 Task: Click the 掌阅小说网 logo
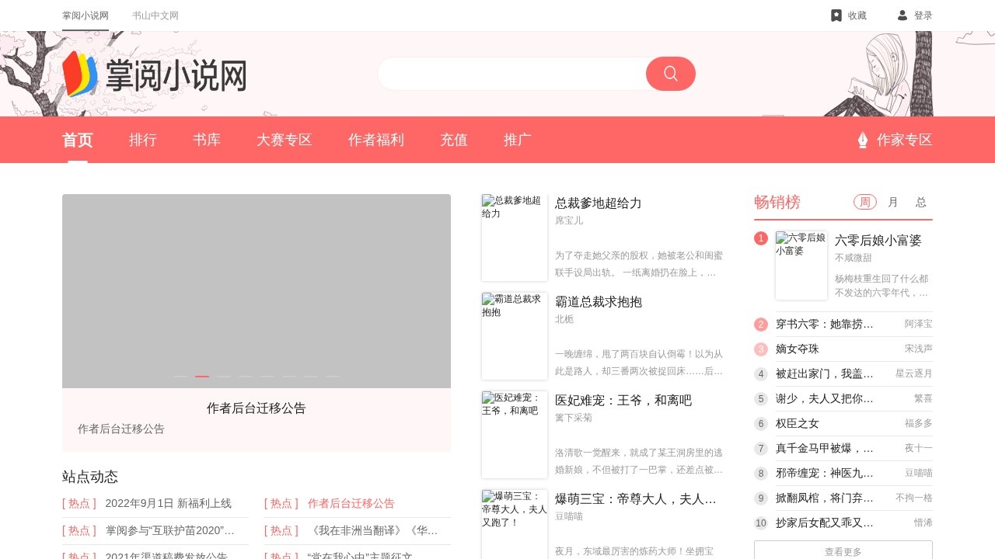tap(154, 75)
